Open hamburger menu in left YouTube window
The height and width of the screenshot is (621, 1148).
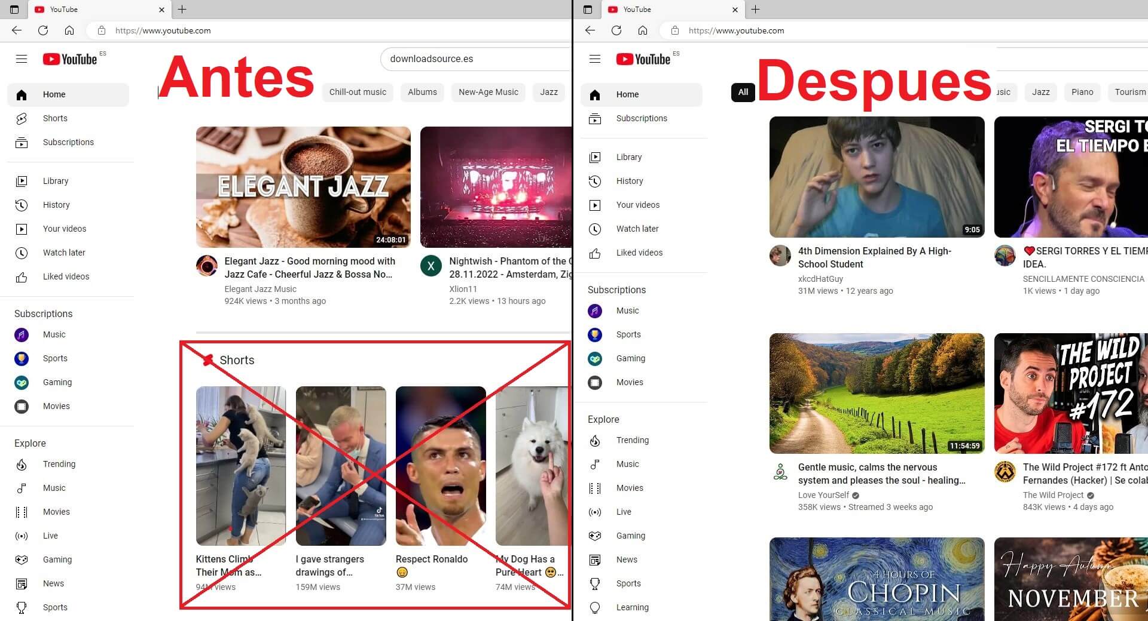[22, 59]
